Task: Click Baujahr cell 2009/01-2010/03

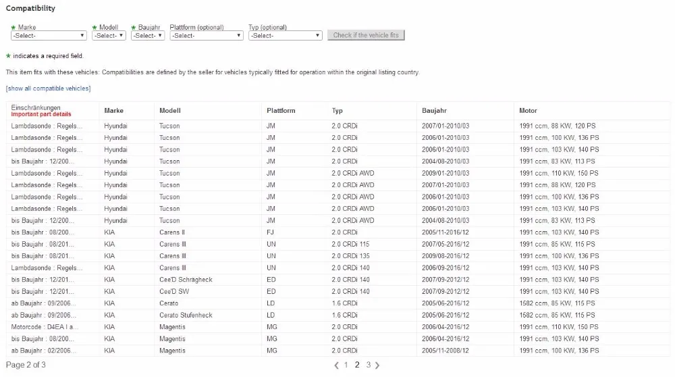Action: (x=445, y=173)
